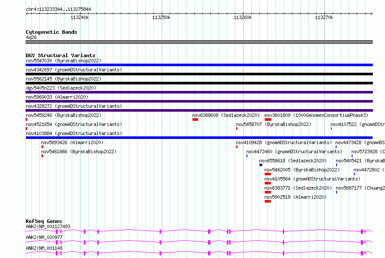This screenshot has width=385, height=258.
Task: Click the 113250k ruler tick label
Action: [x=161, y=17]
